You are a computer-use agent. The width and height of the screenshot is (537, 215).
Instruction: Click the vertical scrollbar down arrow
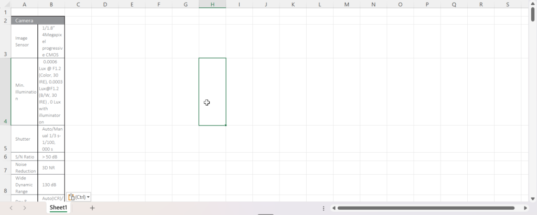tap(533, 198)
